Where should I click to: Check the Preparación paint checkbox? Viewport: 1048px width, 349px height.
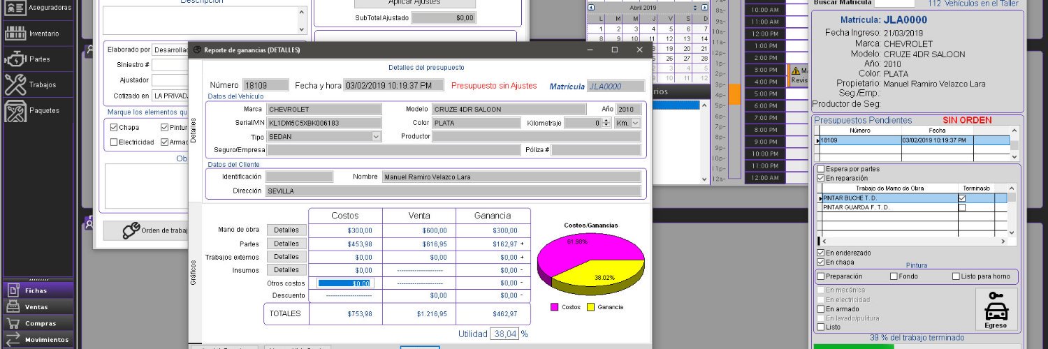[x=821, y=276]
